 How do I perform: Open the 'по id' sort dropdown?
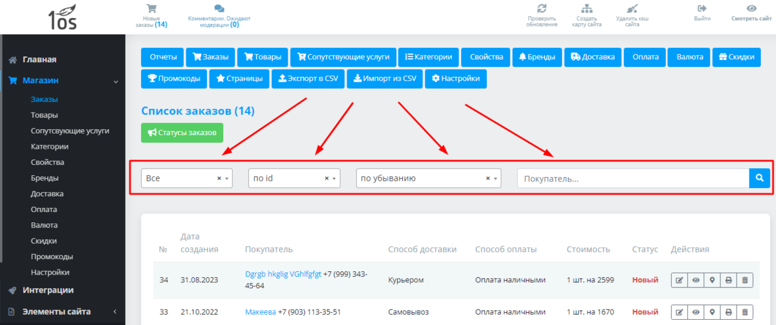(294, 178)
